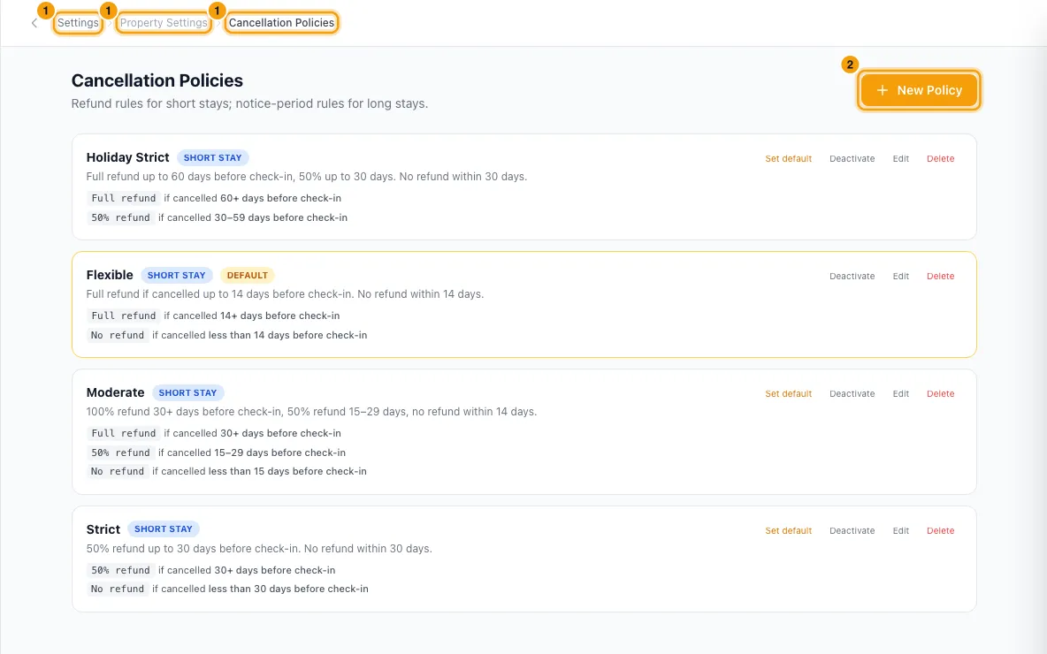This screenshot has height=654, width=1047.
Task: Click the DEFAULT badge on Flexible
Action: (247, 275)
